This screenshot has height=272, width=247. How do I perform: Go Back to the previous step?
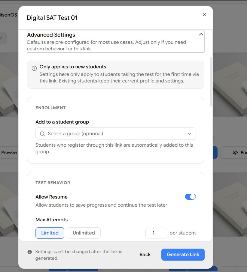click(145, 255)
